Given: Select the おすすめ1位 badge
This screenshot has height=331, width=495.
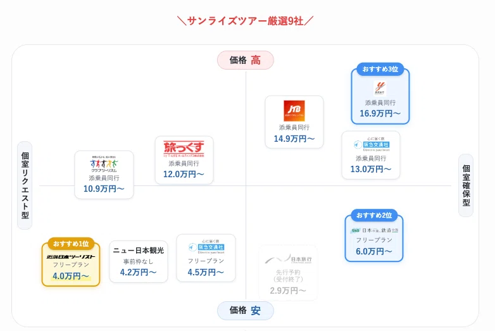Looking at the screenshot, I should (x=71, y=244).
